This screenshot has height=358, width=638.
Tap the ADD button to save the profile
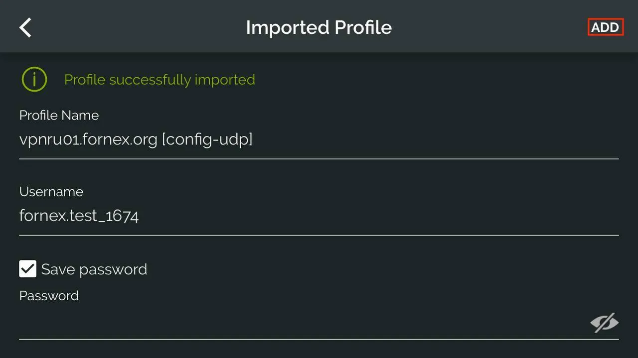[x=605, y=27]
